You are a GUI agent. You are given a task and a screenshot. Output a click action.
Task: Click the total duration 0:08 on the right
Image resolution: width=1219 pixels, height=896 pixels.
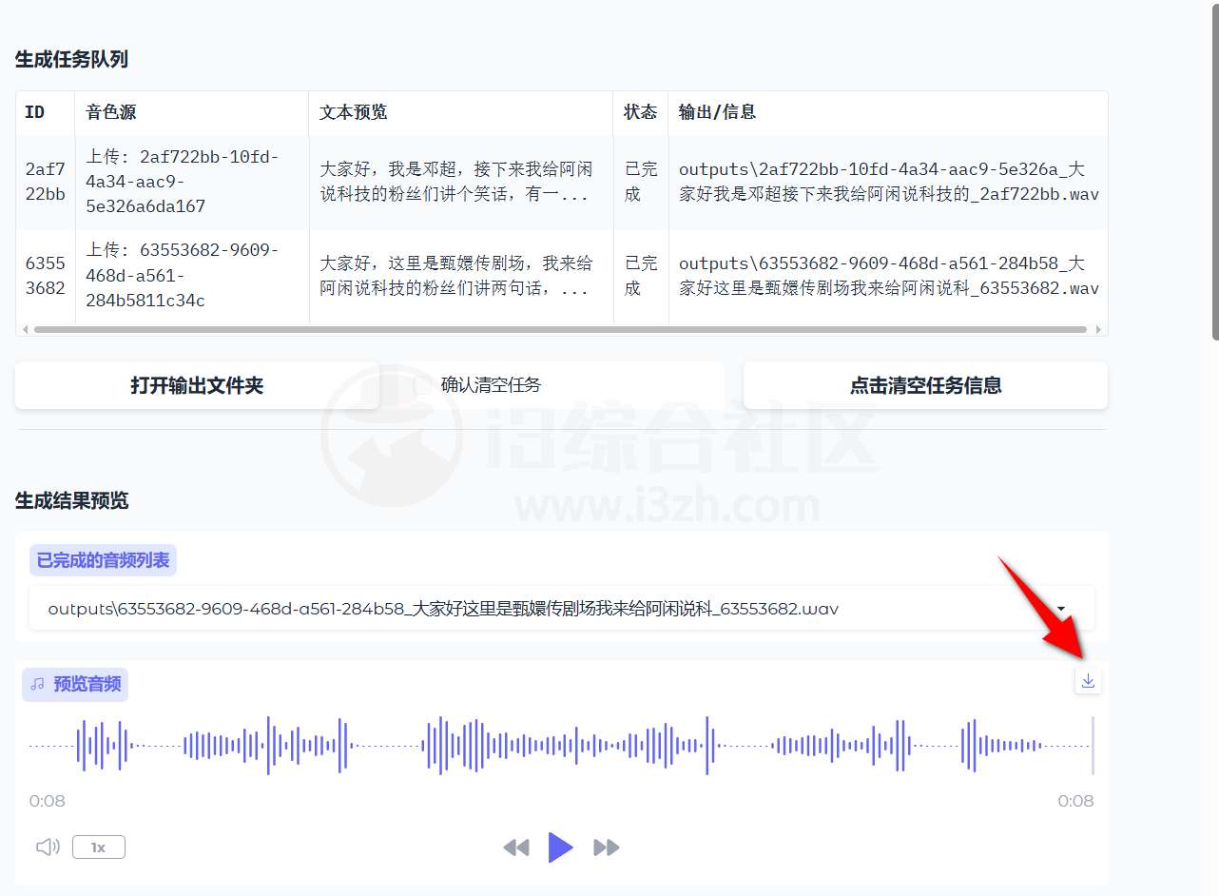pyautogui.click(x=1075, y=801)
